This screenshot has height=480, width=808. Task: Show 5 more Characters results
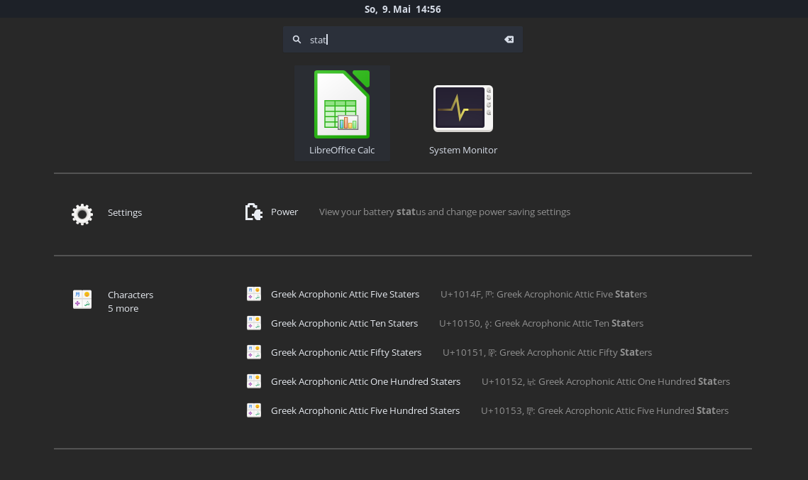pos(123,308)
